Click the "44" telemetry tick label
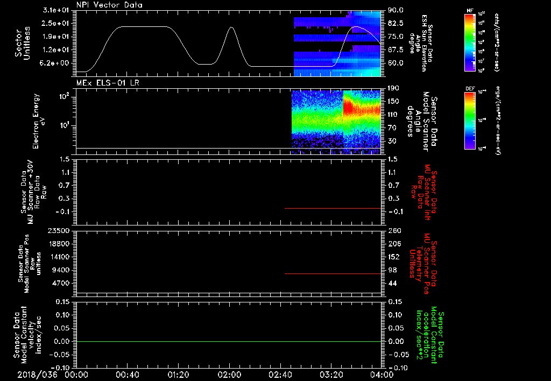The height and width of the screenshot is (381, 551). [x=392, y=283]
